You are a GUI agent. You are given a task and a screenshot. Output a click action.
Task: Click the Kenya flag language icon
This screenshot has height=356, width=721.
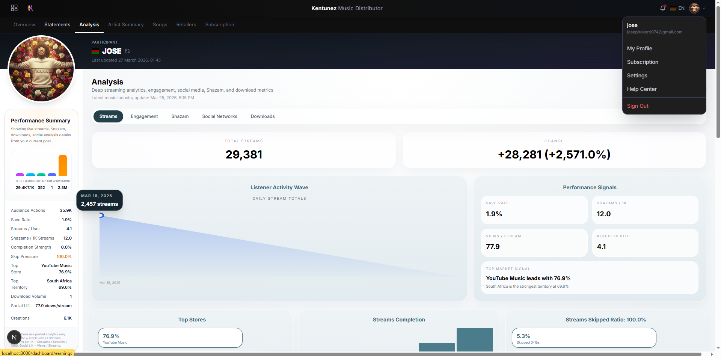point(673,8)
